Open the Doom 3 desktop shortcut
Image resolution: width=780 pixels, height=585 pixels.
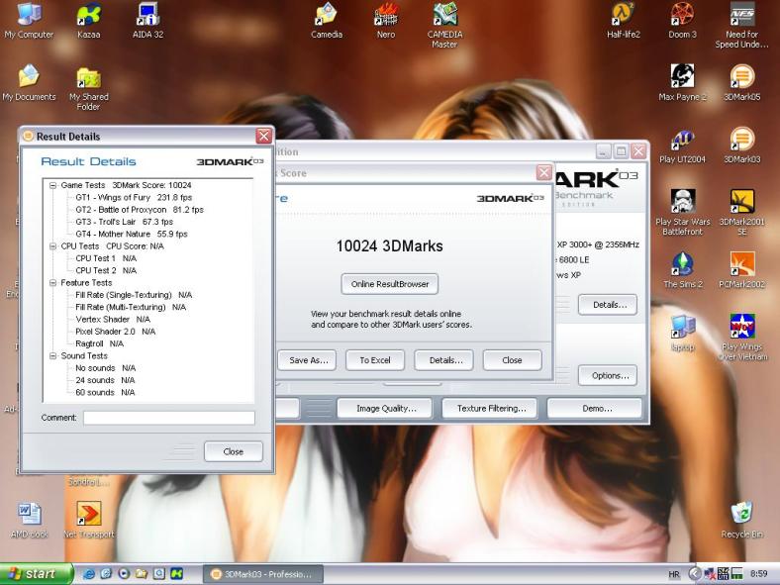click(x=682, y=15)
